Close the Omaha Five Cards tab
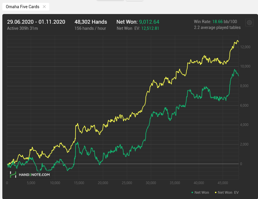The height and width of the screenshot is (199, 258). [44, 6]
